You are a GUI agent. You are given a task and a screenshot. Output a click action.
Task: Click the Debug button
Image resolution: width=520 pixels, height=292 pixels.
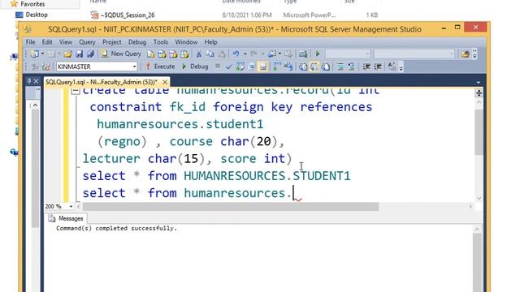pos(195,67)
